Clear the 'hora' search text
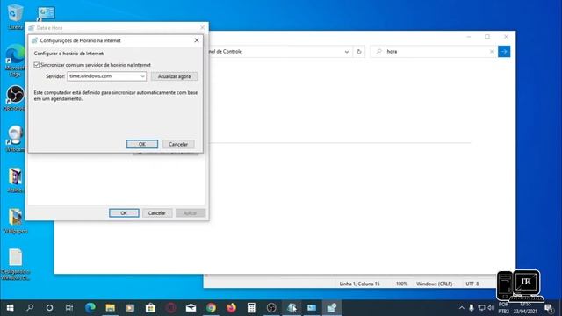This screenshot has width=562, height=316. tap(492, 52)
